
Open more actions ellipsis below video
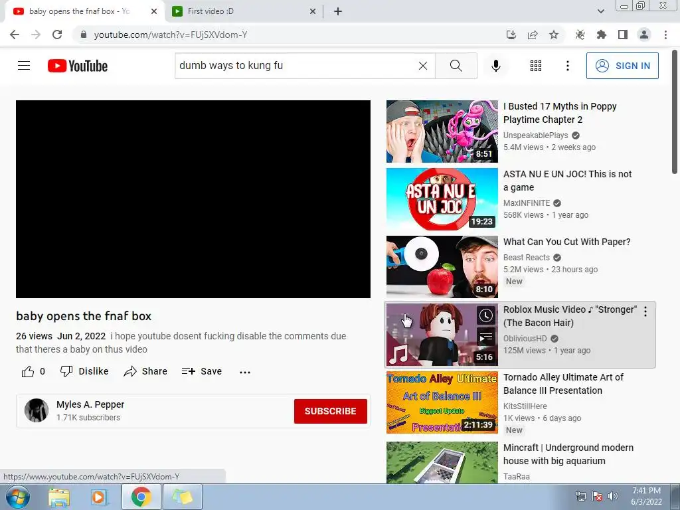point(245,372)
